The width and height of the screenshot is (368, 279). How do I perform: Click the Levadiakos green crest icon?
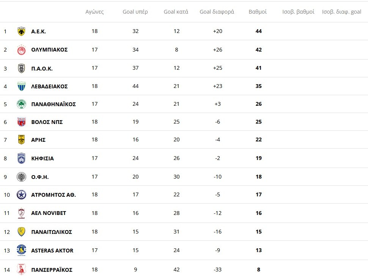pos(22,86)
